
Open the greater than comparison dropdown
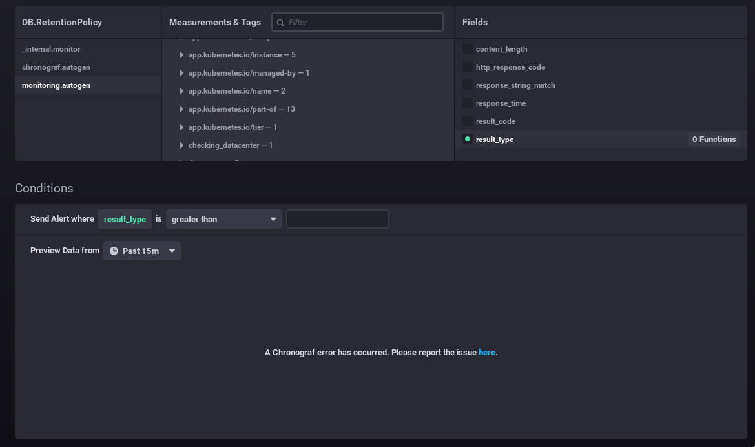(x=223, y=219)
